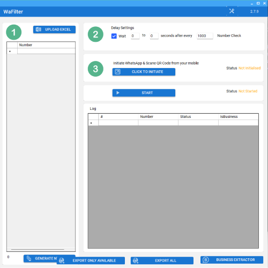Open the Business Extractor
268x268 pixels.
click(x=232, y=260)
